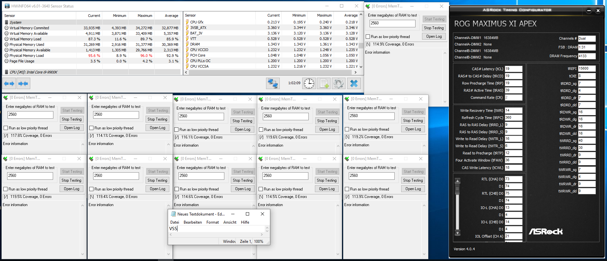Enable low priority thread in the 117.8% Coverage MemTest
The image size is (607, 261).
pos(6,128)
